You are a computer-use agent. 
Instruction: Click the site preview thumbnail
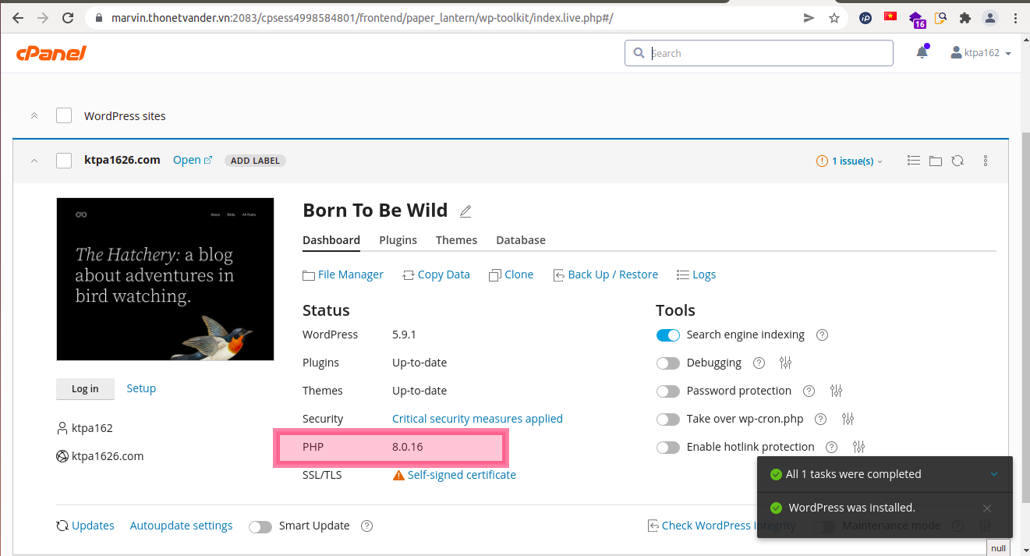pos(165,279)
